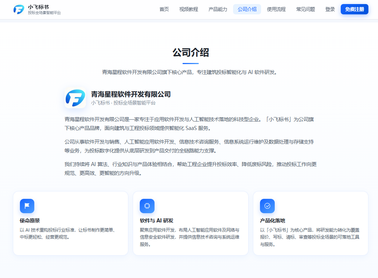Open the 视频教程 nav item
Viewport: 378px width, 278px height.
[188, 9]
